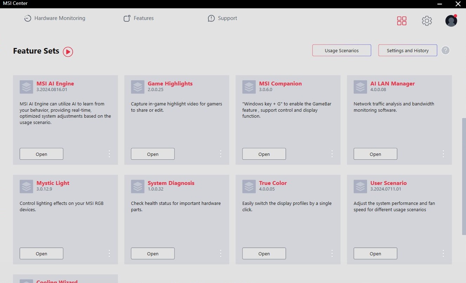
Task: Click the AI LAN Manager title
Action: [x=393, y=84]
